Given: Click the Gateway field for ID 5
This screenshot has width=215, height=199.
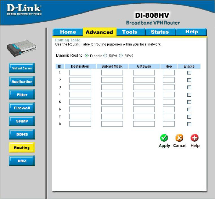Looking at the screenshot, I should [x=144, y=102].
